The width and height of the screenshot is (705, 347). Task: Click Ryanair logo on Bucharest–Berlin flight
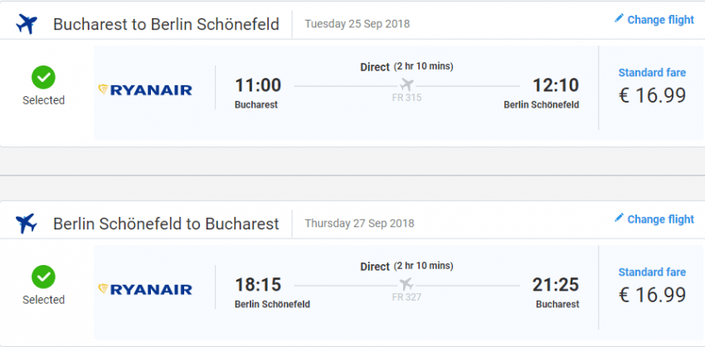click(x=145, y=89)
